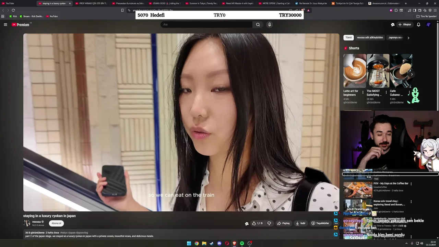Click the Paylaş share button
The height and width of the screenshot is (247, 439).
pyautogui.click(x=284, y=223)
